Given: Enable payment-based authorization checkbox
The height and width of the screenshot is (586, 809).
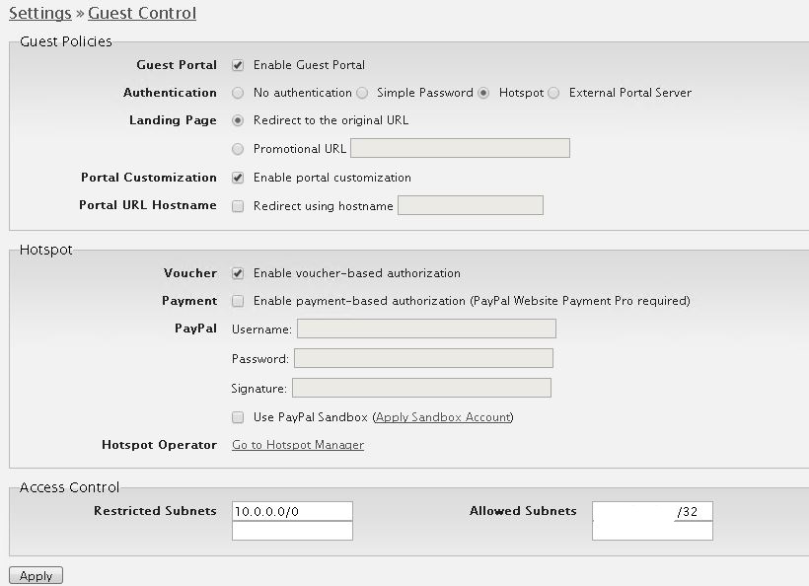Looking at the screenshot, I should point(238,301).
